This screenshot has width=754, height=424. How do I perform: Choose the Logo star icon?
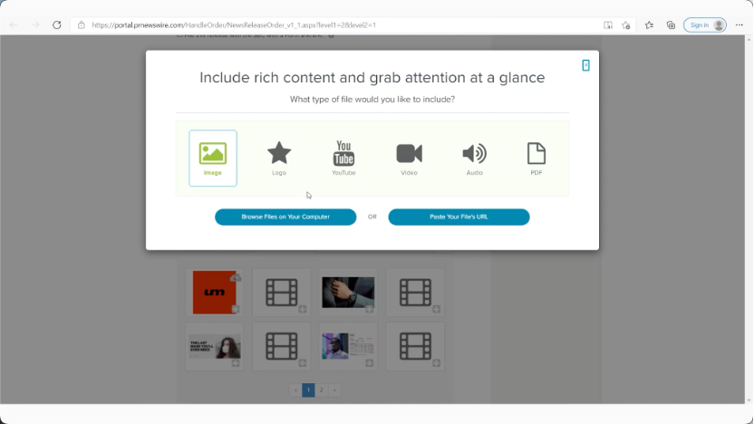point(279,158)
